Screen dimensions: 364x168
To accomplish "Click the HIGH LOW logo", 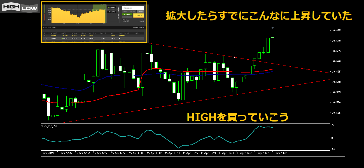I will (x=20, y=7).
